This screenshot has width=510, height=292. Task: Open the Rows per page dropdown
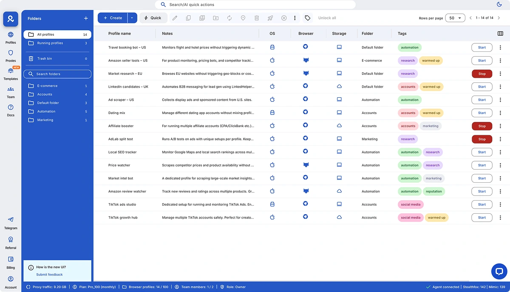[455, 18]
